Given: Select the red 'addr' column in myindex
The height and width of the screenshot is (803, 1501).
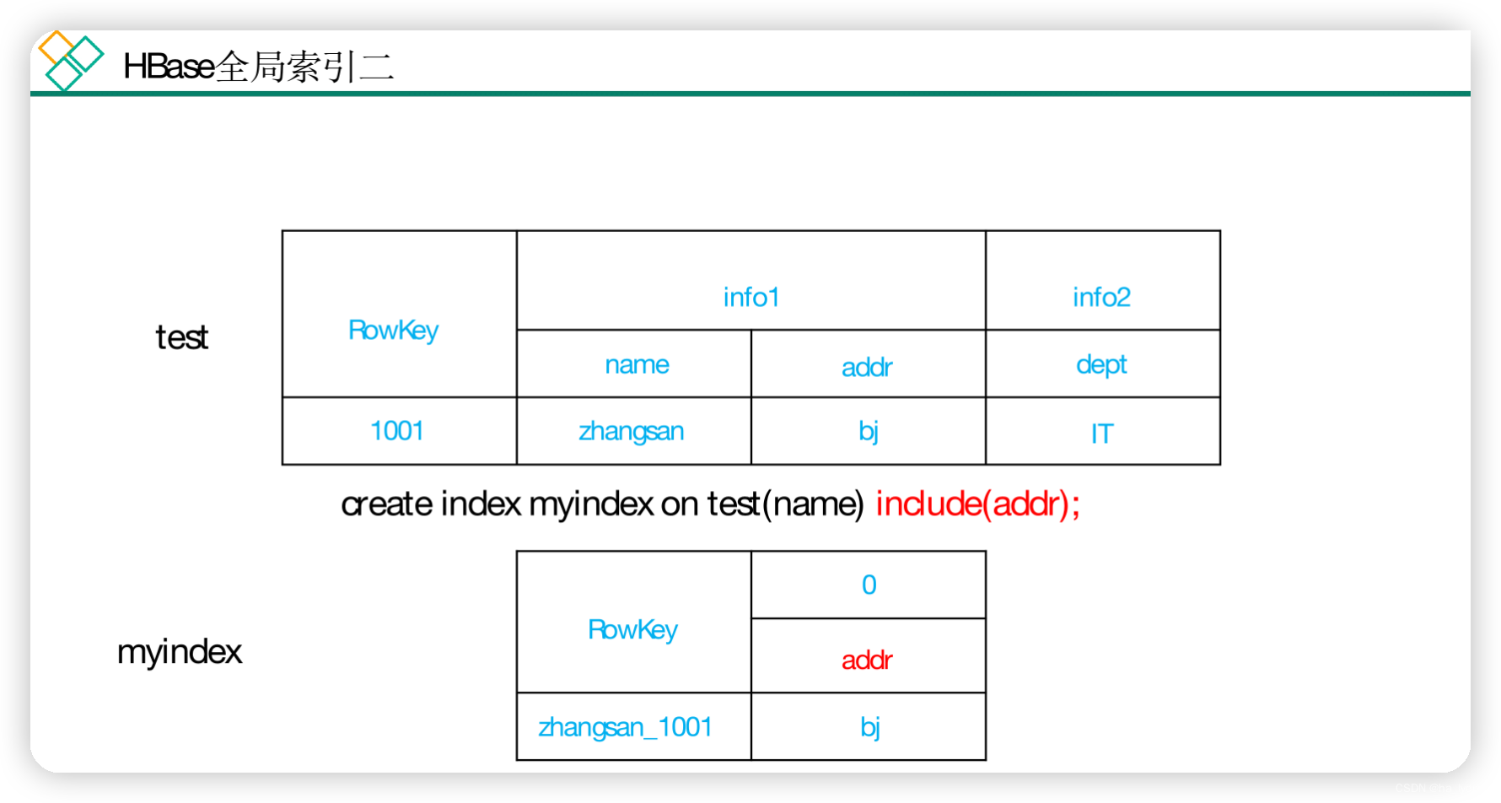Looking at the screenshot, I should pyautogui.click(x=867, y=660).
